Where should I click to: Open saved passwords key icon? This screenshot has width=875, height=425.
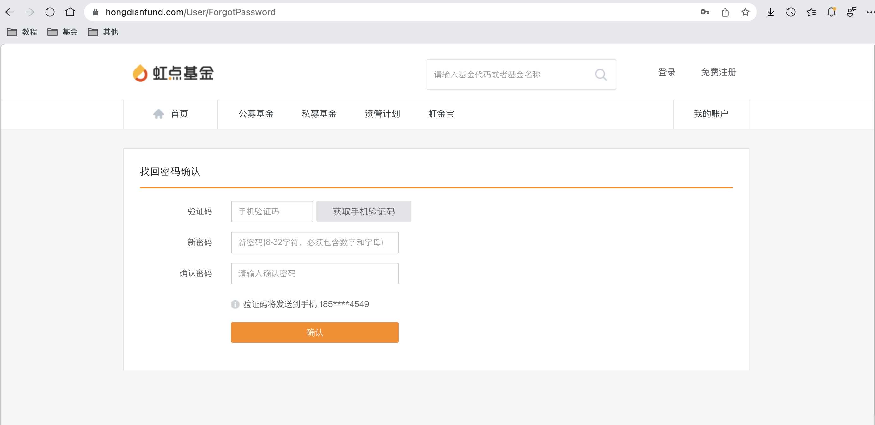[705, 12]
